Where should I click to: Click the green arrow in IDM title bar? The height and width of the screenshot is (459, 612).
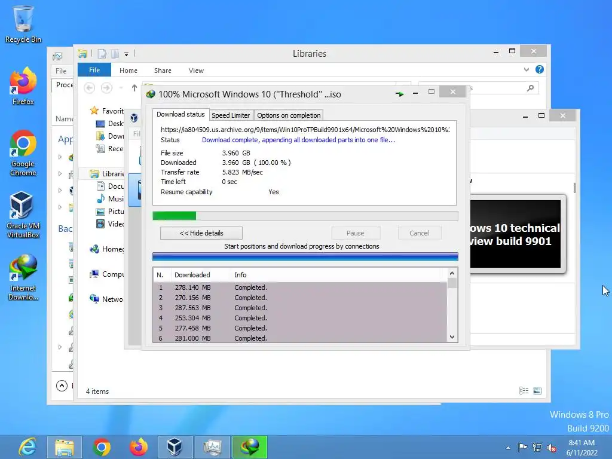pyautogui.click(x=399, y=94)
